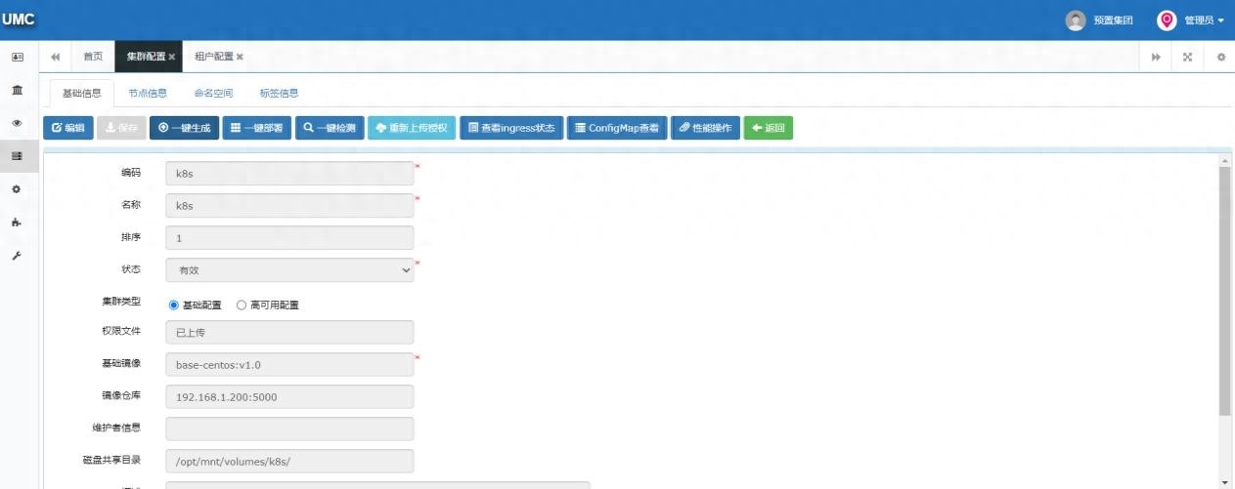
Task: Select the 高可用配置 radio button
Action: click(242, 305)
